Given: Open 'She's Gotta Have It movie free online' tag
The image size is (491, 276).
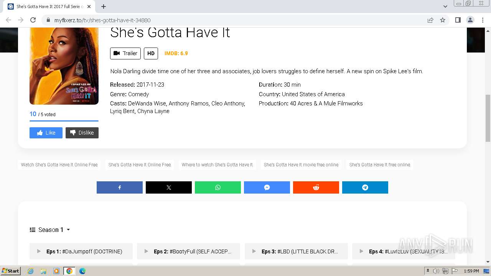Looking at the screenshot, I should click(x=301, y=165).
